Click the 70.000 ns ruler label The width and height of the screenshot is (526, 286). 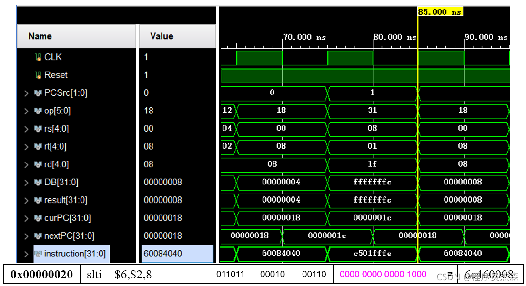point(304,37)
